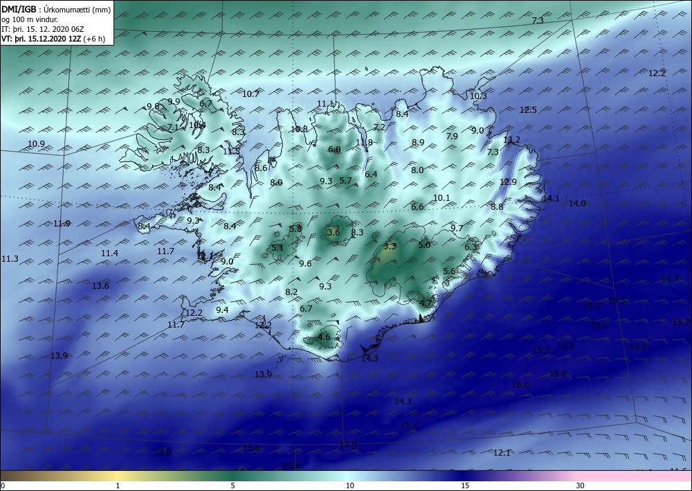The width and height of the screenshot is (692, 491).
Task: Click the map value 10.7
Action: point(251,93)
